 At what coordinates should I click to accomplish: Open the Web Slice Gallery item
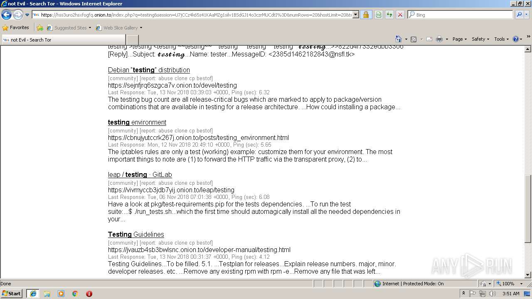tap(119, 28)
